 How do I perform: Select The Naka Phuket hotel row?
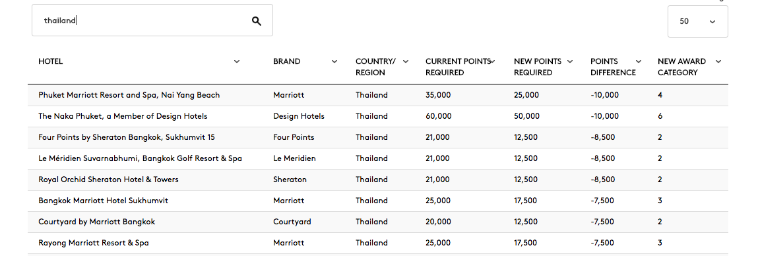pyautogui.click(x=378, y=117)
